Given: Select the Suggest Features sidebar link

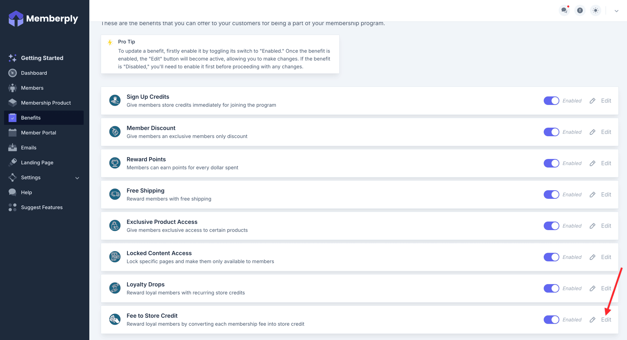Looking at the screenshot, I should [x=42, y=207].
